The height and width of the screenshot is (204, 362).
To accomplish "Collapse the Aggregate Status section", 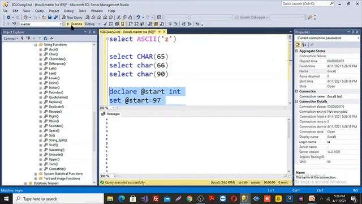I will coord(296,51).
